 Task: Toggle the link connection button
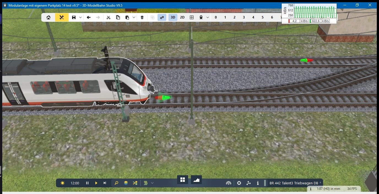[x=162, y=17]
